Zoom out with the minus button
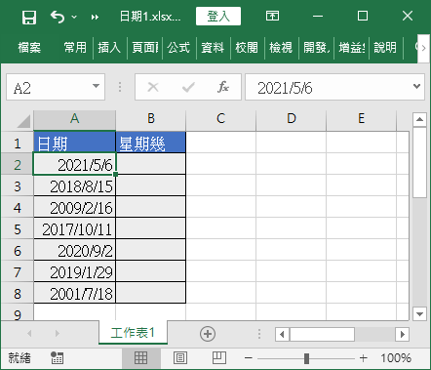This screenshot has height=370, width=431. tap(249, 358)
